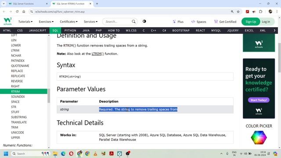The height and width of the screenshot is (158, 281).
Task: Click the browser address bar URL
Action: [x=60, y=12]
